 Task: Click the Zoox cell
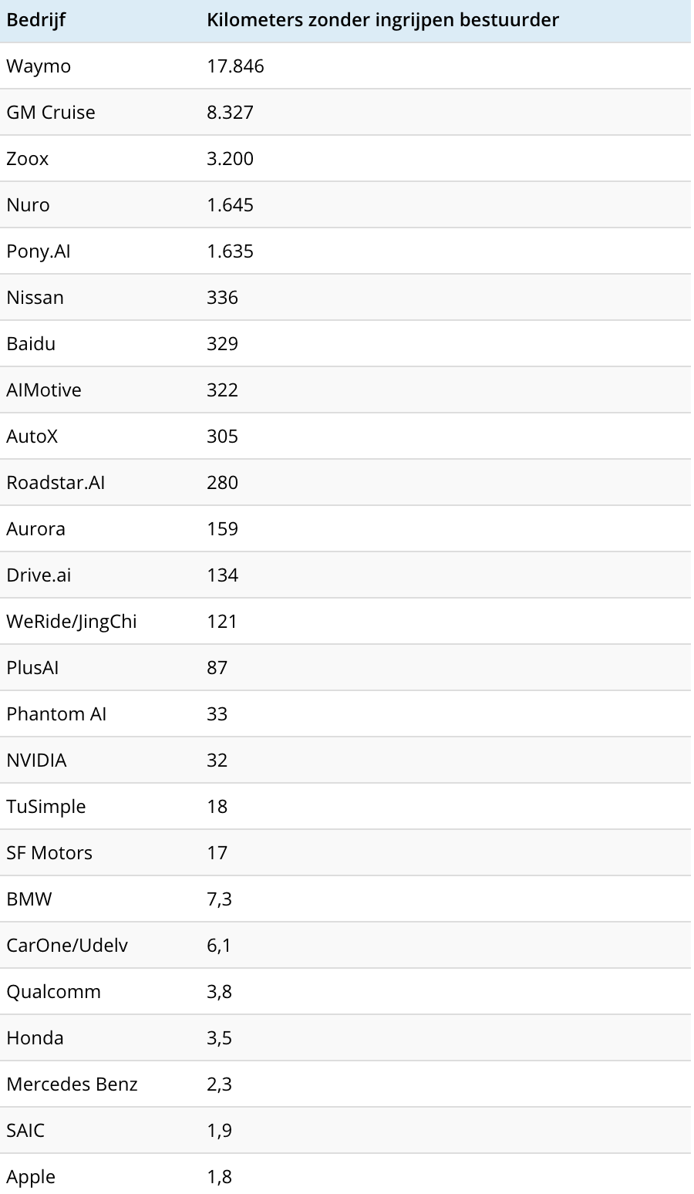(28, 159)
